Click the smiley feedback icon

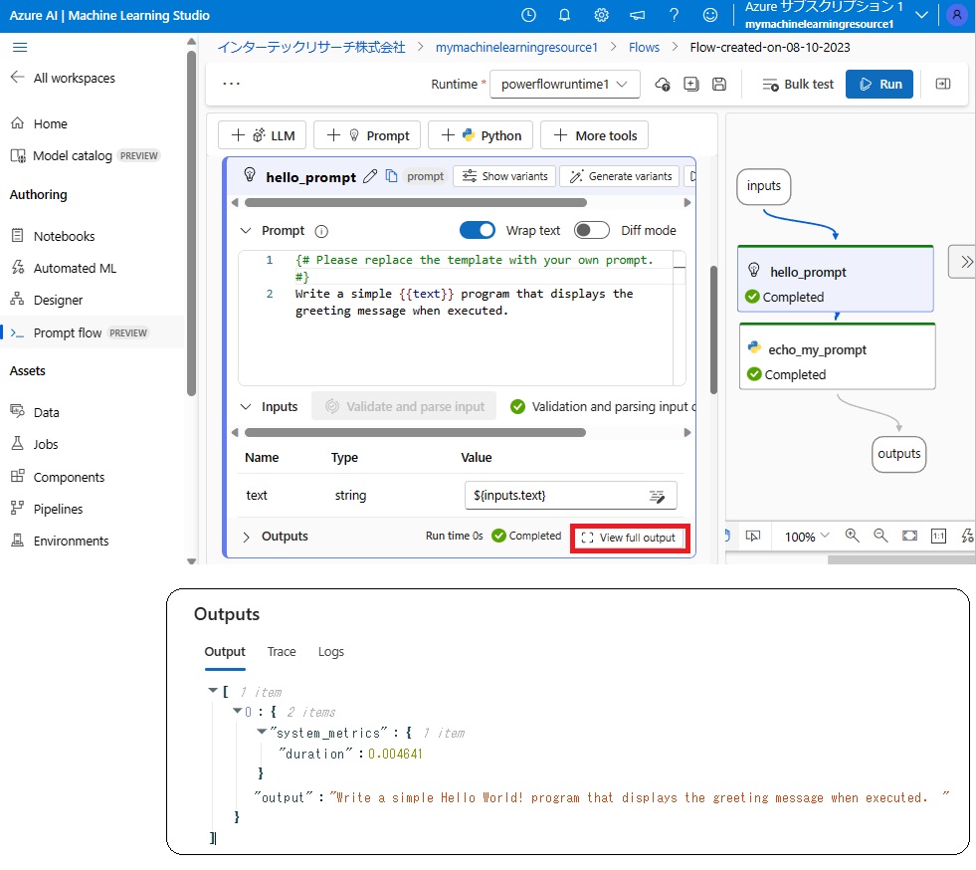coord(710,15)
